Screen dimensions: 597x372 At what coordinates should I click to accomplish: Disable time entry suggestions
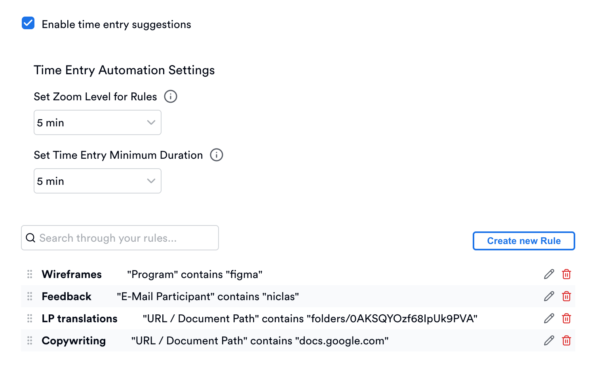[x=28, y=24]
